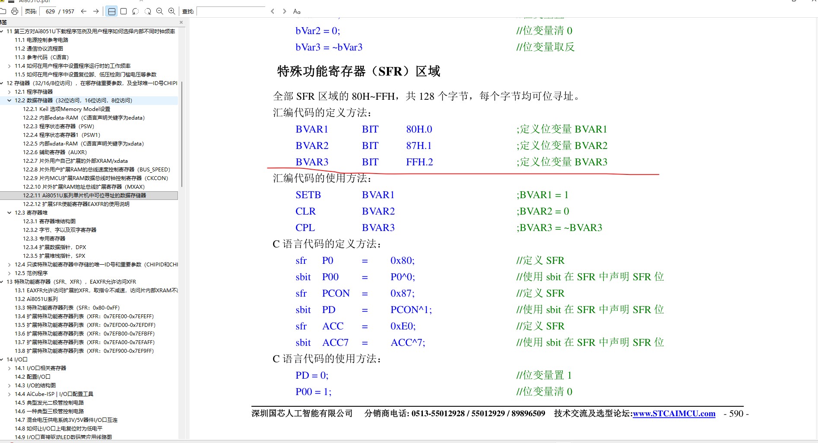Zoom out using the magnifier minus icon
The height and width of the screenshot is (443, 818).
tap(160, 12)
